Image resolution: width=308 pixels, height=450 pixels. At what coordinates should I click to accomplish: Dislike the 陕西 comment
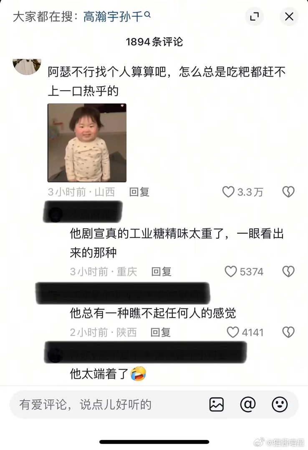point(288,332)
